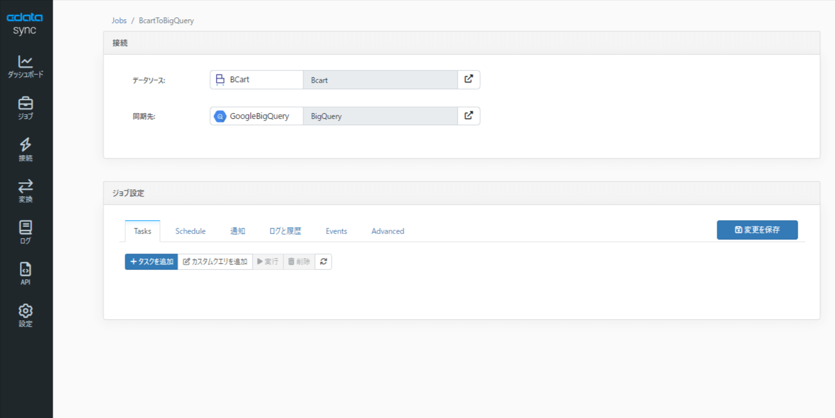Click the BcartToBigQuery breadcrumb text
The width and height of the screenshot is (835, 418).
click(x=166, y=21)
